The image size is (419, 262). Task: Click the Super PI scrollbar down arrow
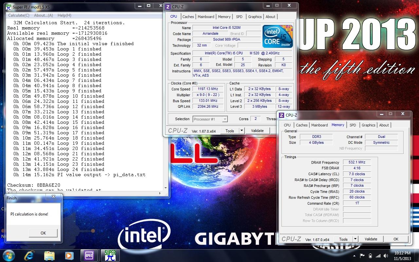click(166, 188)
